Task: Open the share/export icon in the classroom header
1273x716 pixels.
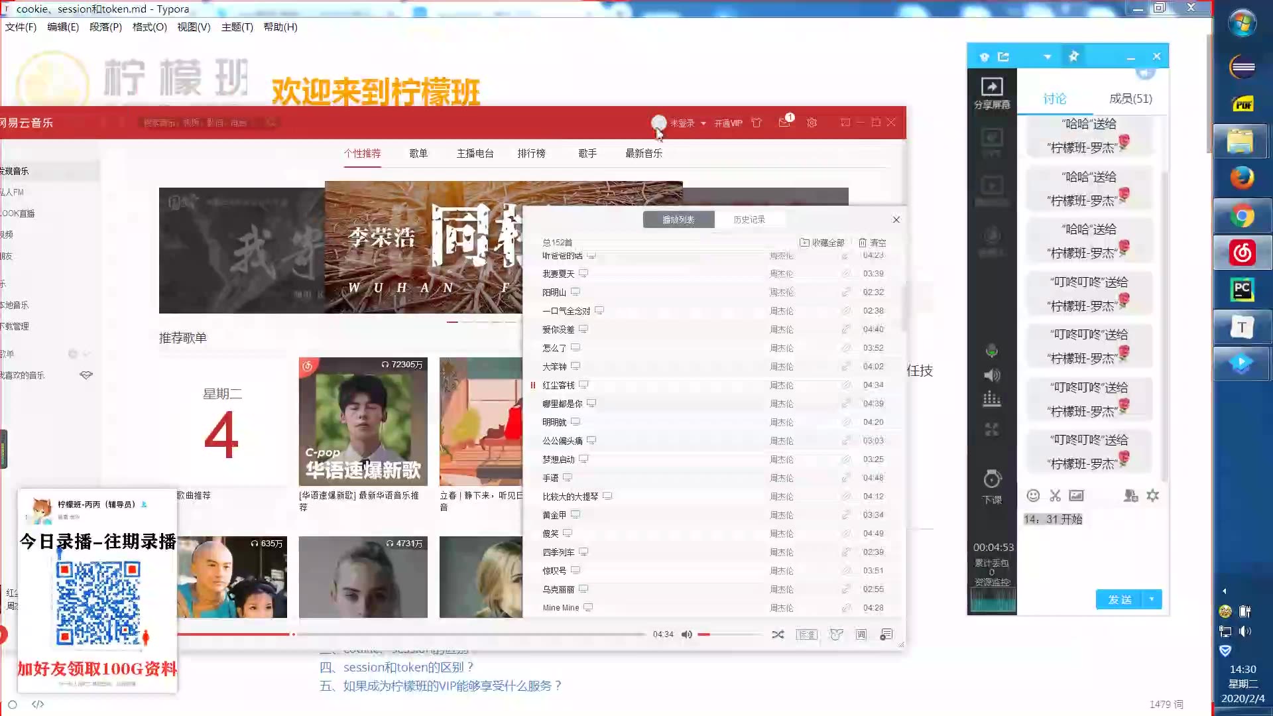Action: coord(1004,57)
